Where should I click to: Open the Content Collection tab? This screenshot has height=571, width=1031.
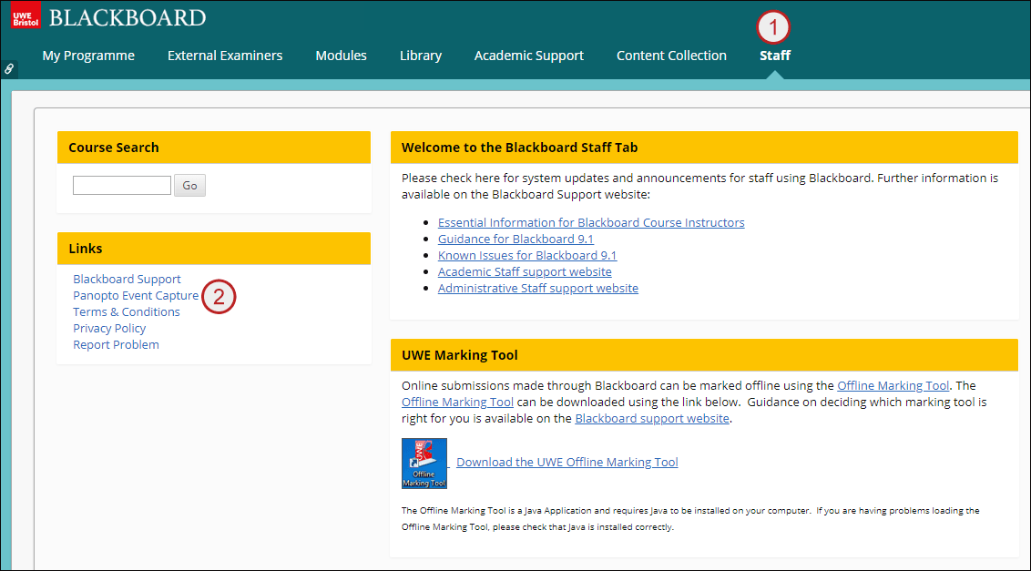(671, 56)
